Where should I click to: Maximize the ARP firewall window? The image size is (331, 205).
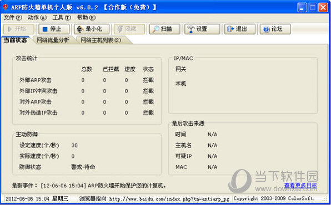point(313,8)
